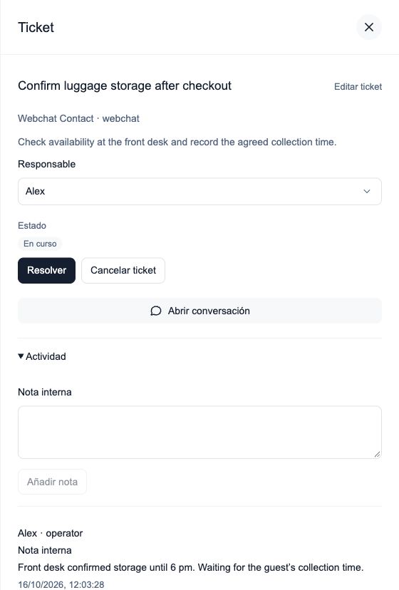Grab the resize handle of the Nota interna box

[x=377, y=454]
